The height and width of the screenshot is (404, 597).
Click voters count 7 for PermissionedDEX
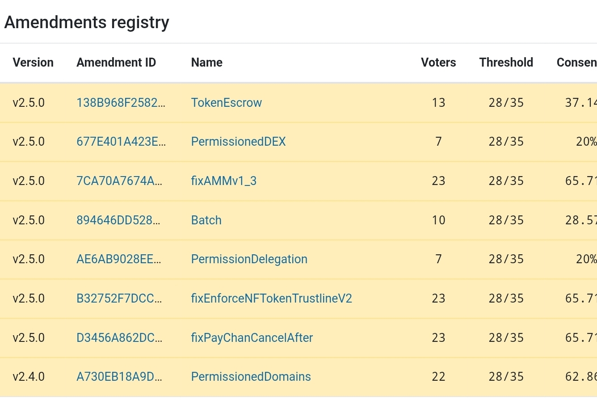(x=438, y=142)
